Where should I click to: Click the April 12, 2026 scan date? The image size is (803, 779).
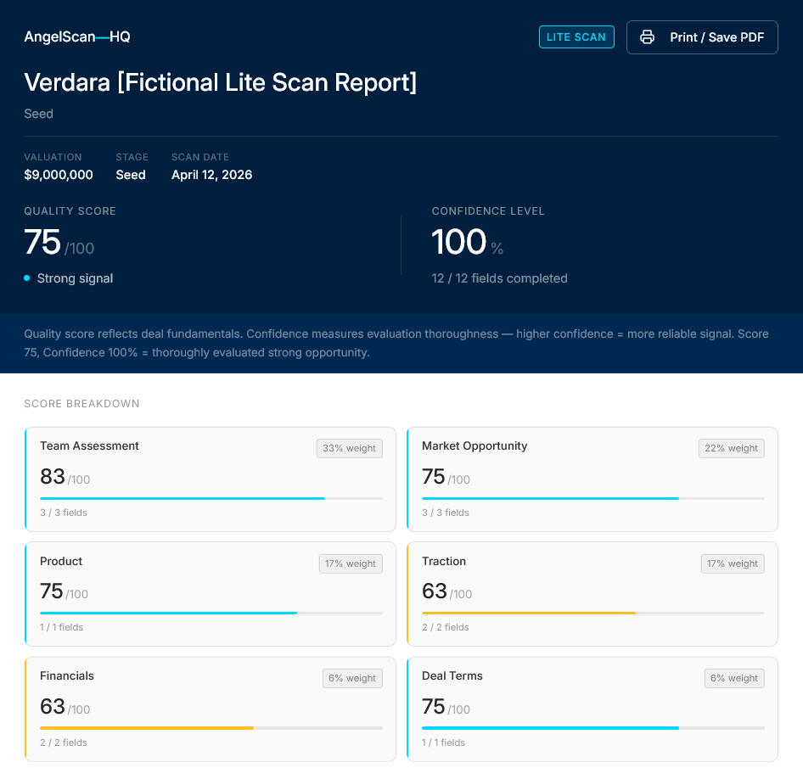[x=211, y=175]
